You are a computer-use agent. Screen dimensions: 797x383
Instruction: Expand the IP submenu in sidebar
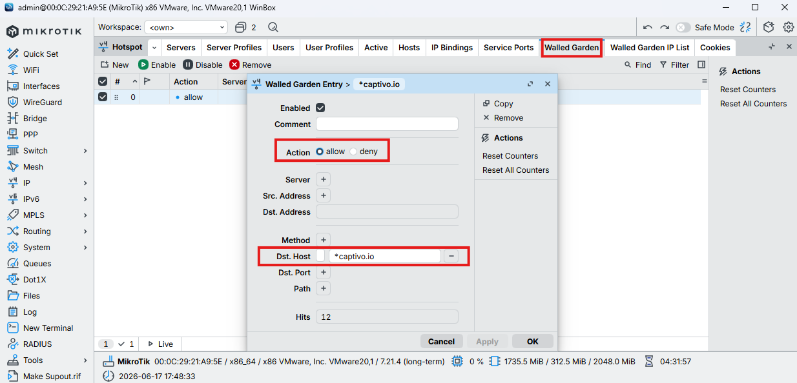point(85,182)
